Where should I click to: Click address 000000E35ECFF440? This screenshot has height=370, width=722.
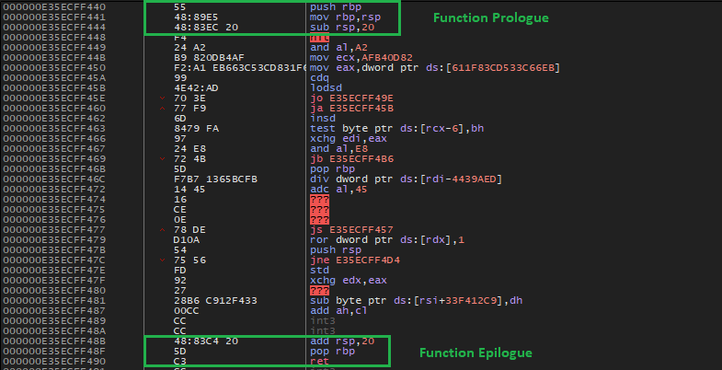click(54, 7)
